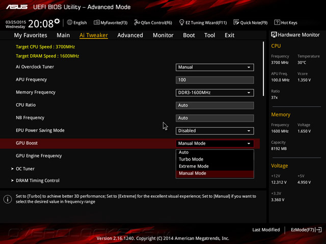Screen dimensions: 326x244
Task: Open Ai Overclock Tuner Manual dropdown
Action: [215, 67]
